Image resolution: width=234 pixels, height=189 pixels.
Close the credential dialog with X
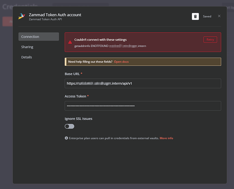(219, 16)
